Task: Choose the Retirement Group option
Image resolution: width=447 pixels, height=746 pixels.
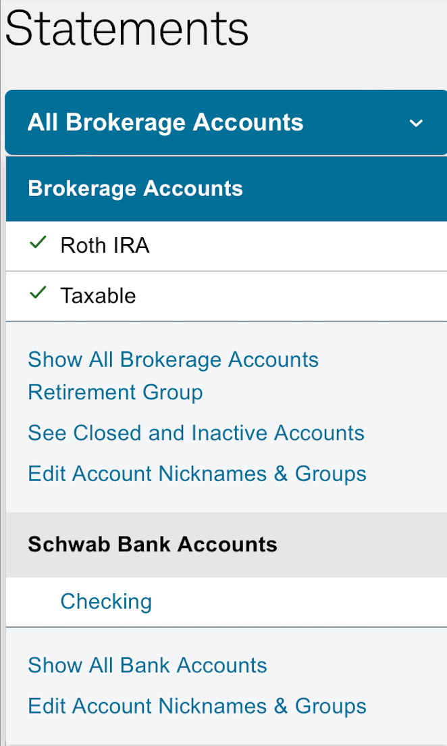Action: click(115, 393)
